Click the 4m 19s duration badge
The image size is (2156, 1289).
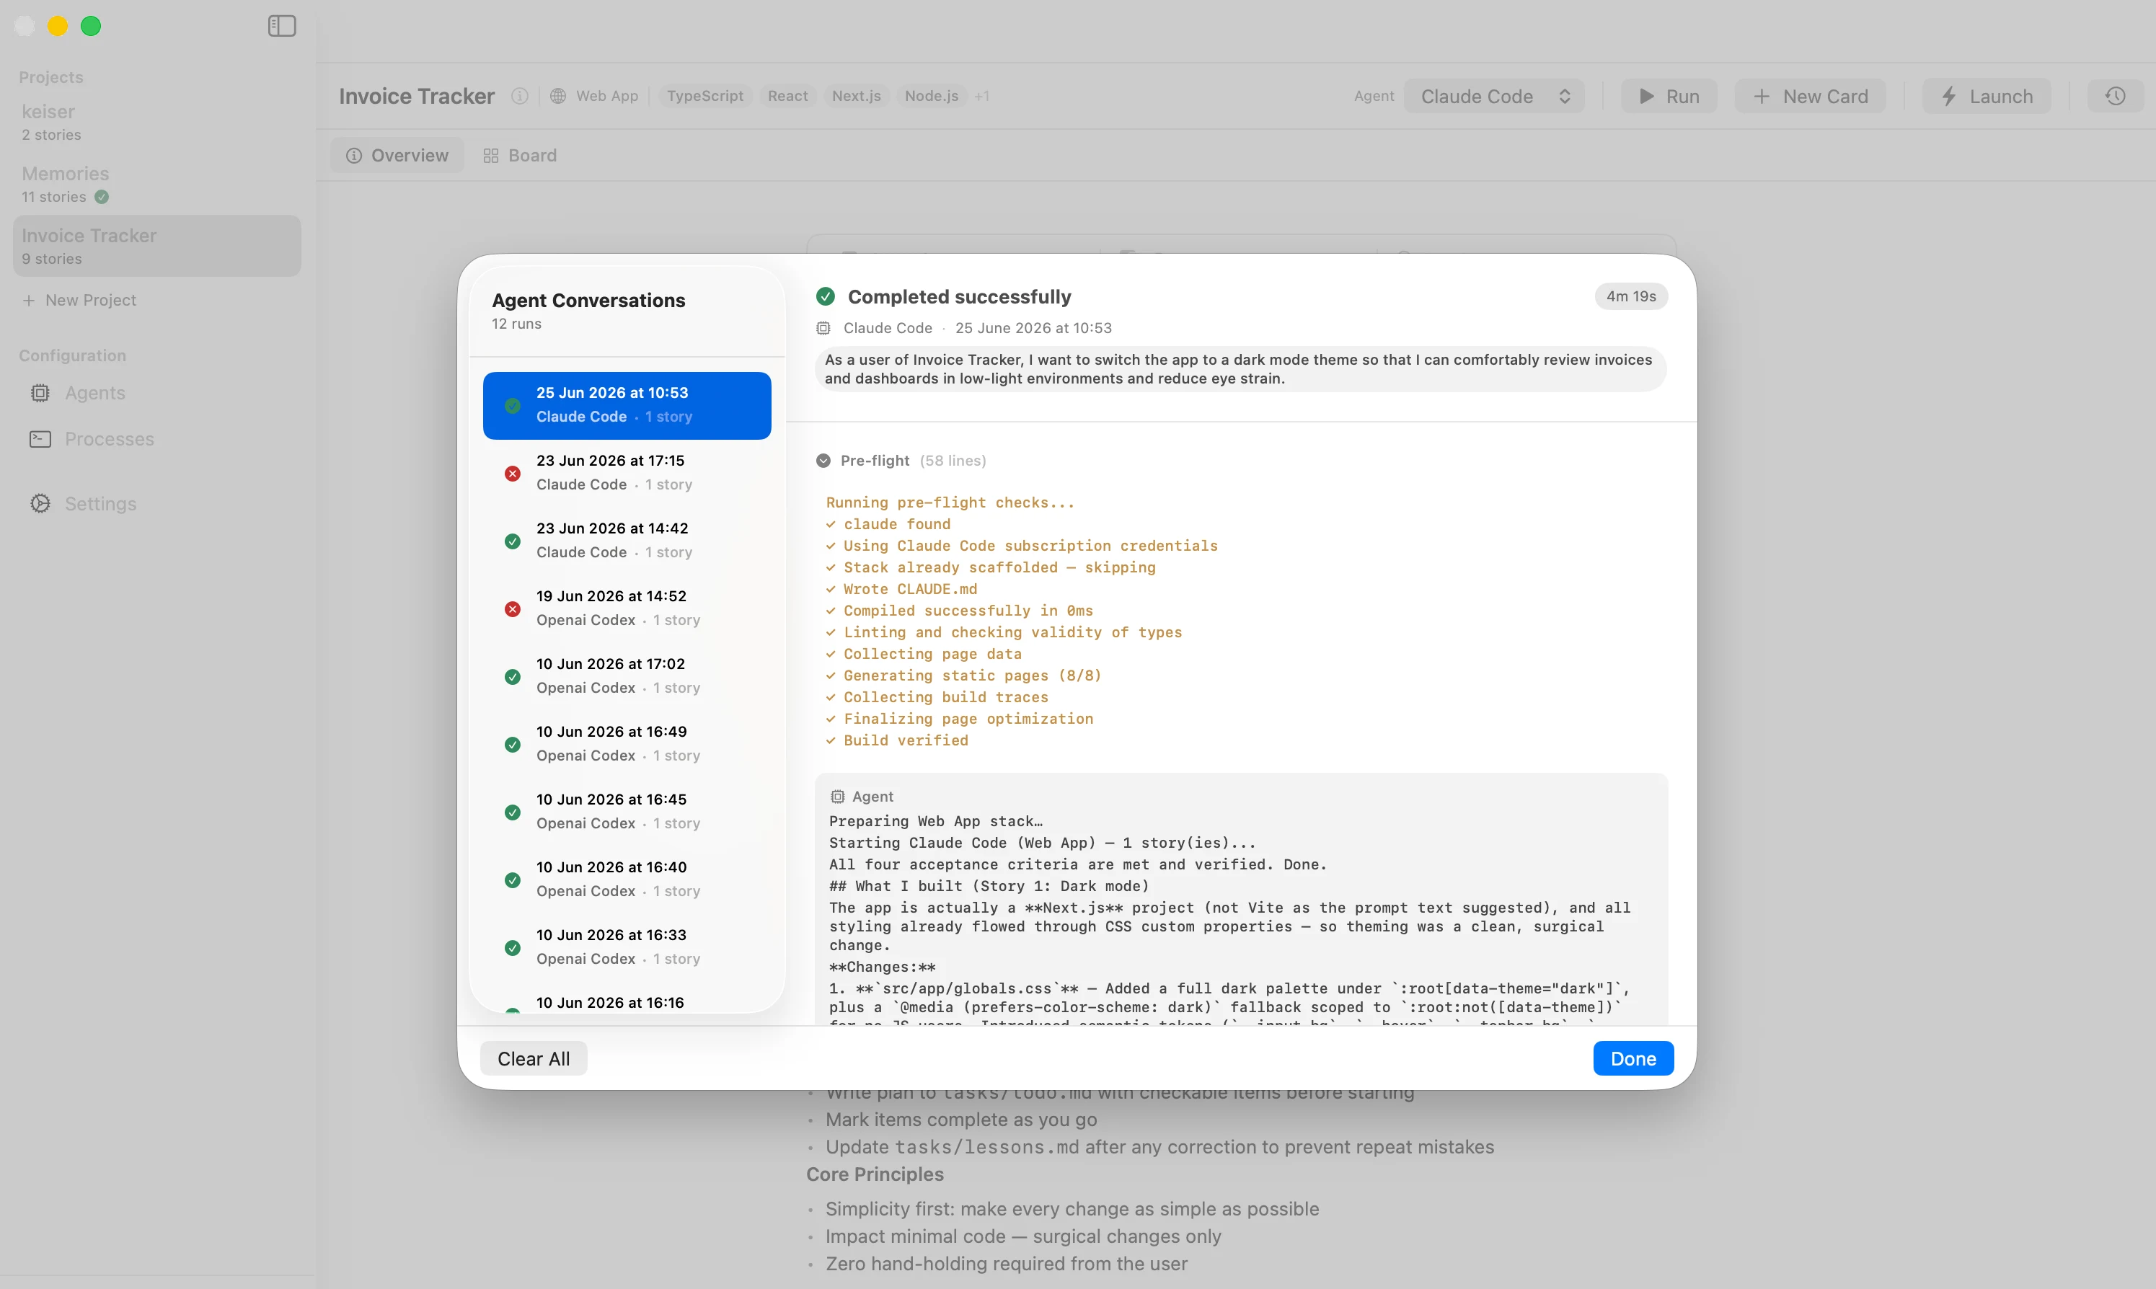[x=1630, y=297]
